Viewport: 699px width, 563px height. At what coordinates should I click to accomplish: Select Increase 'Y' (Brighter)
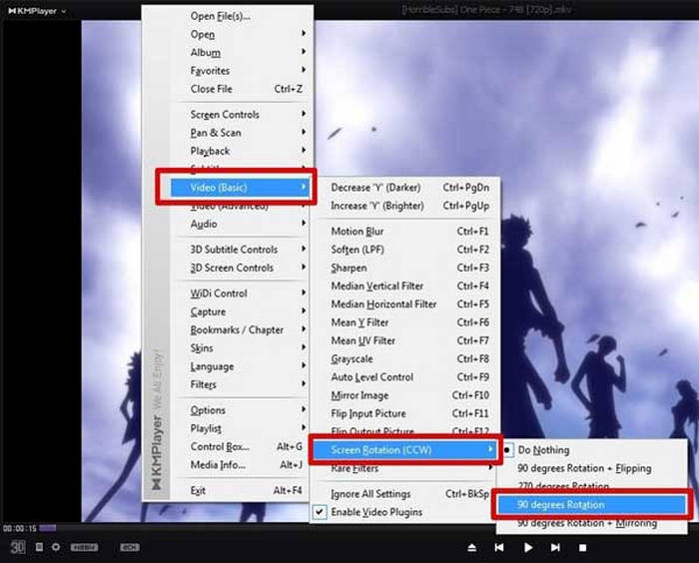(x=403, y=206)
